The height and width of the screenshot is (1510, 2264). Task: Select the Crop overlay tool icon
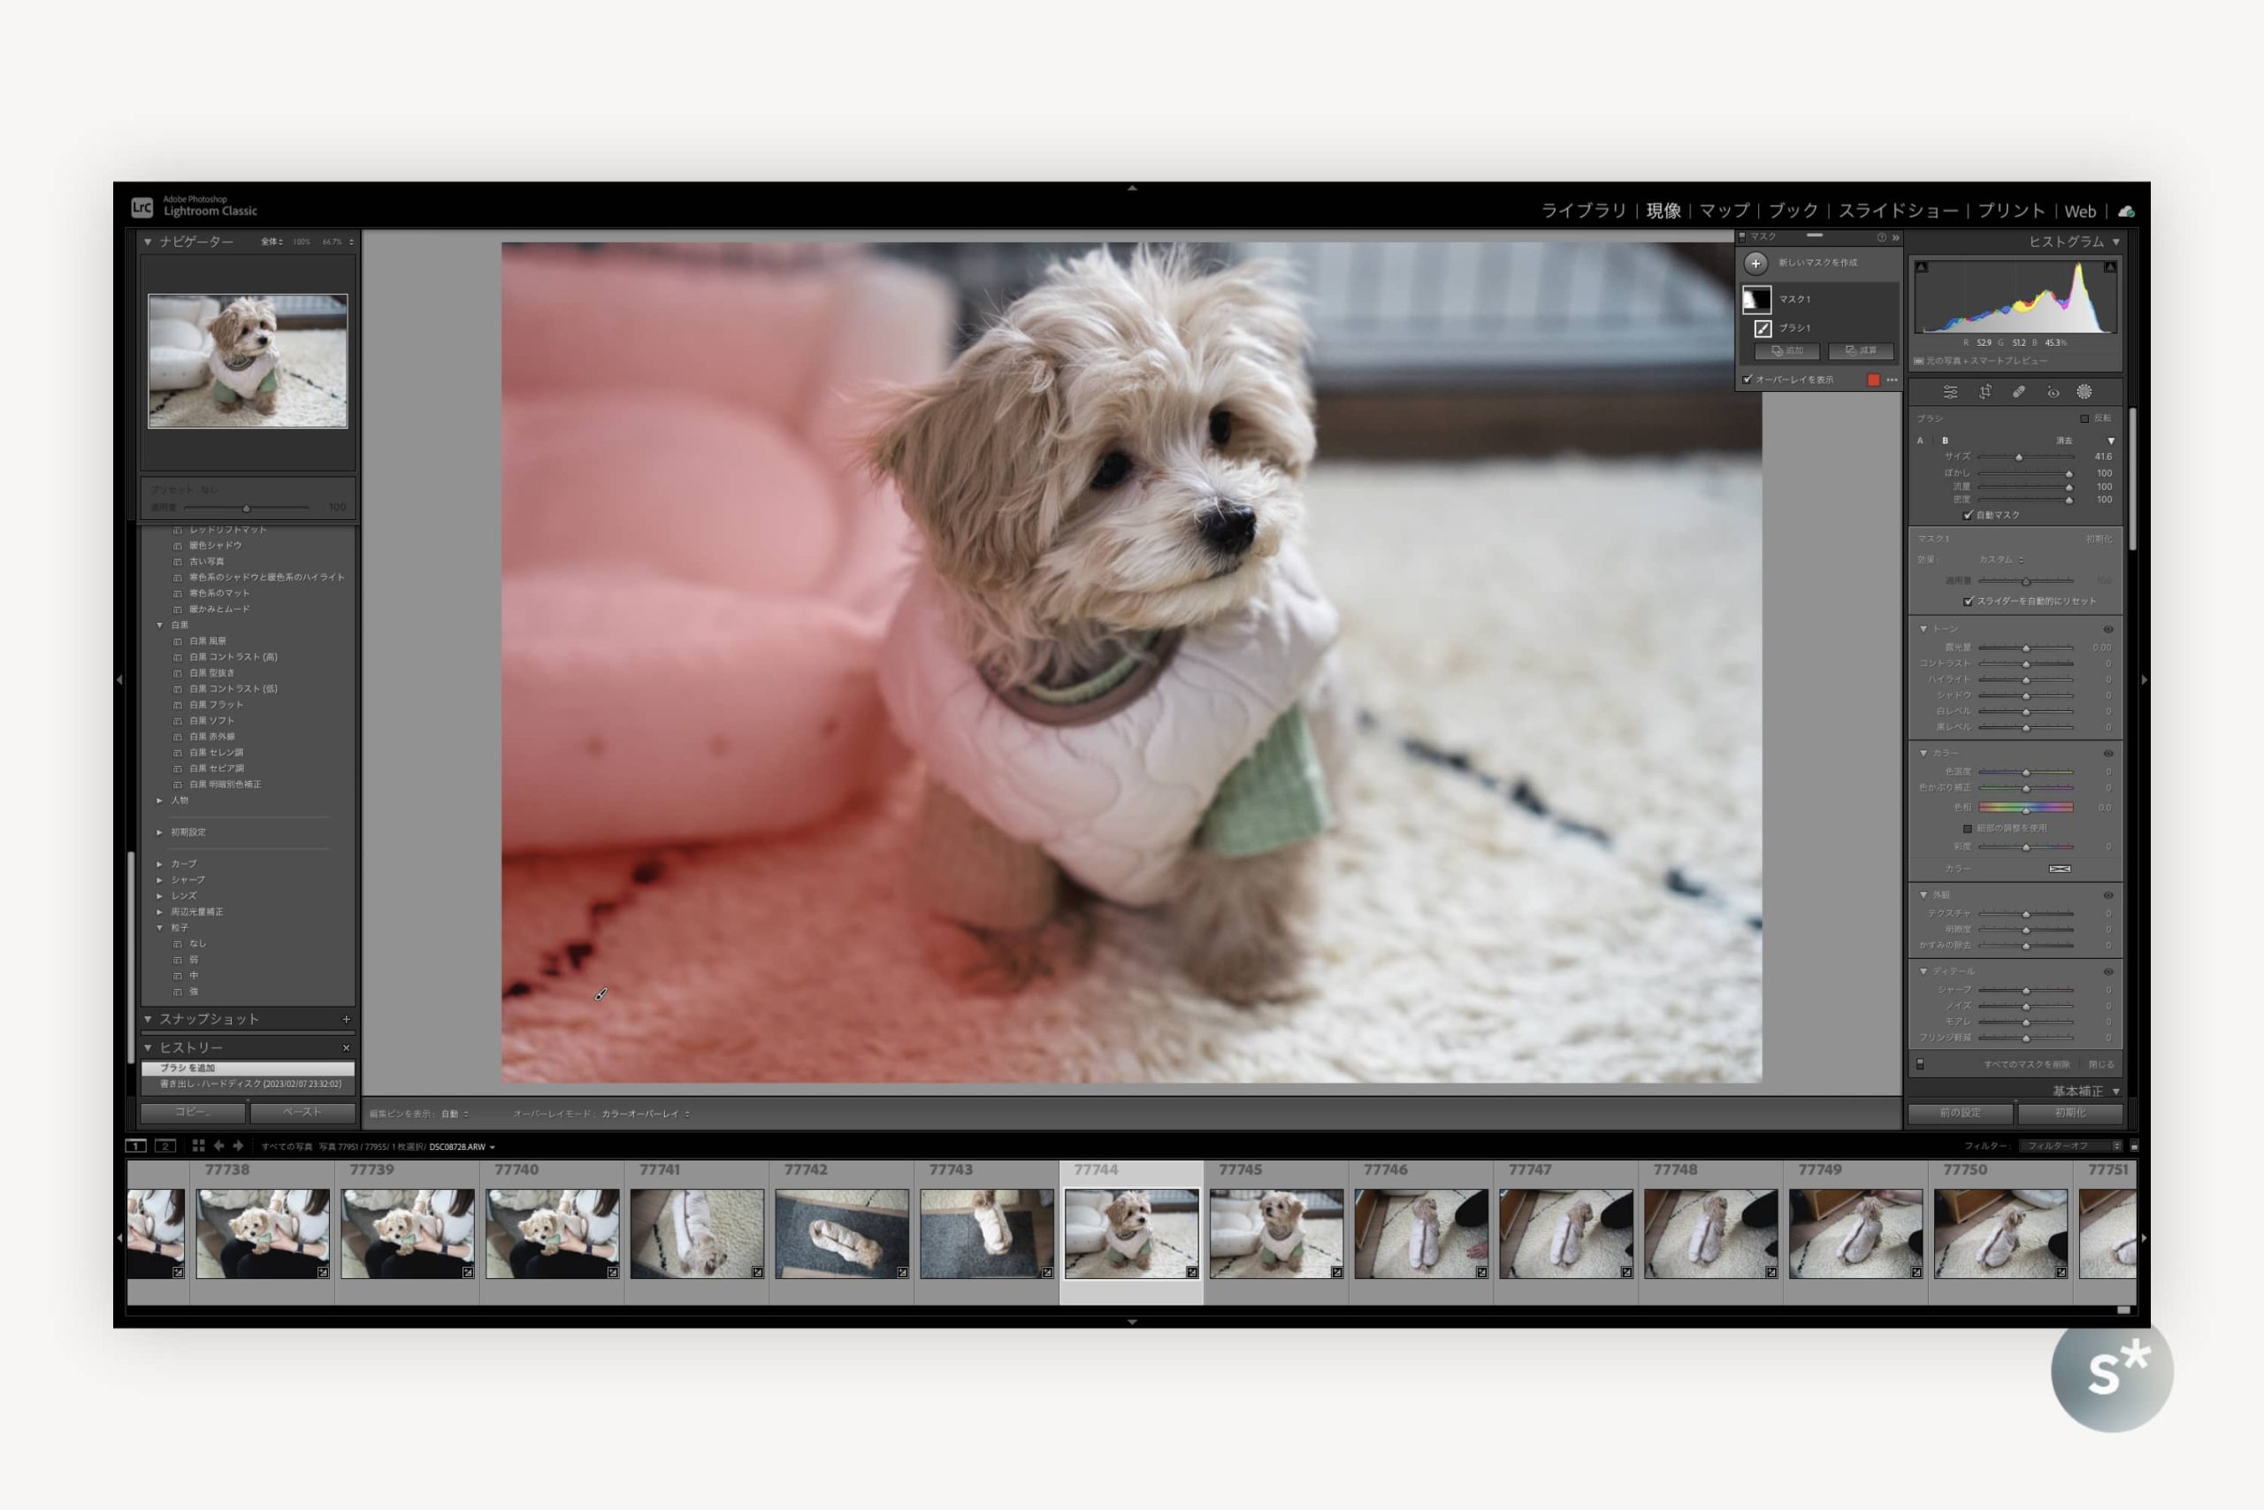click(x=1985, y=392)
